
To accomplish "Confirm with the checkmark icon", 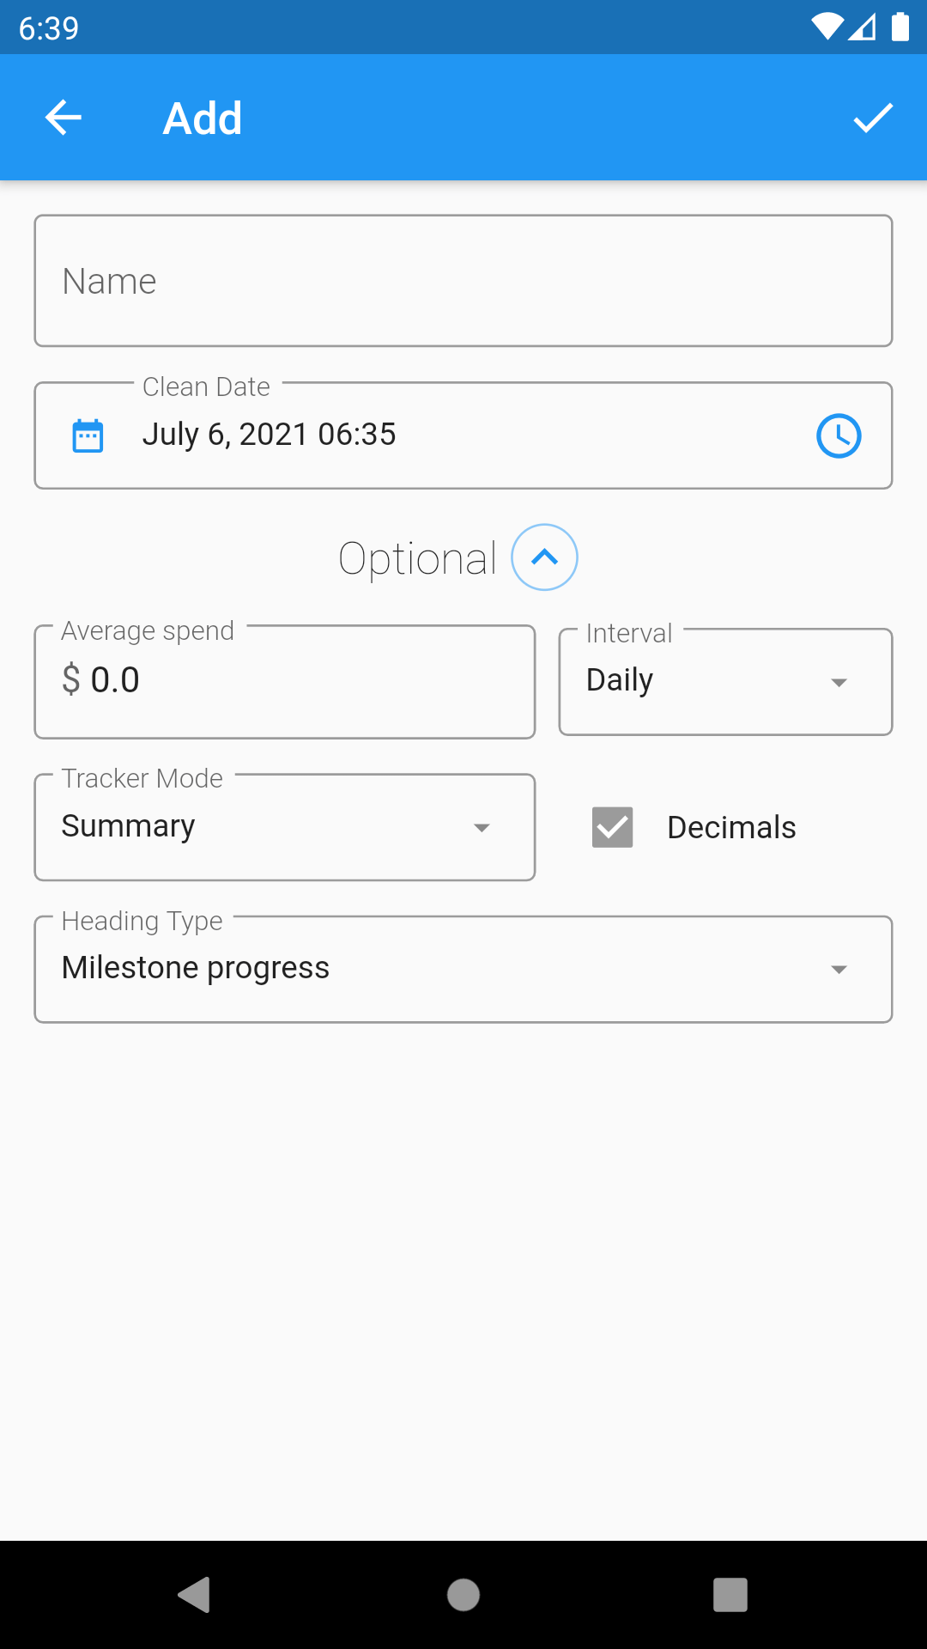I will (873, 118).
